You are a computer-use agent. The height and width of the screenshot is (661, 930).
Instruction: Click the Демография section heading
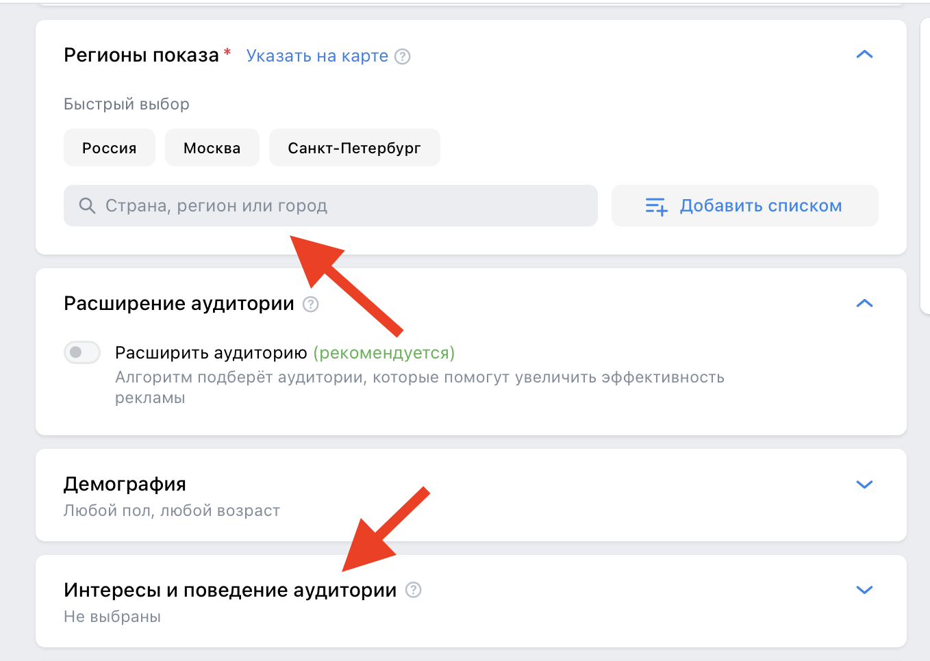124,484
